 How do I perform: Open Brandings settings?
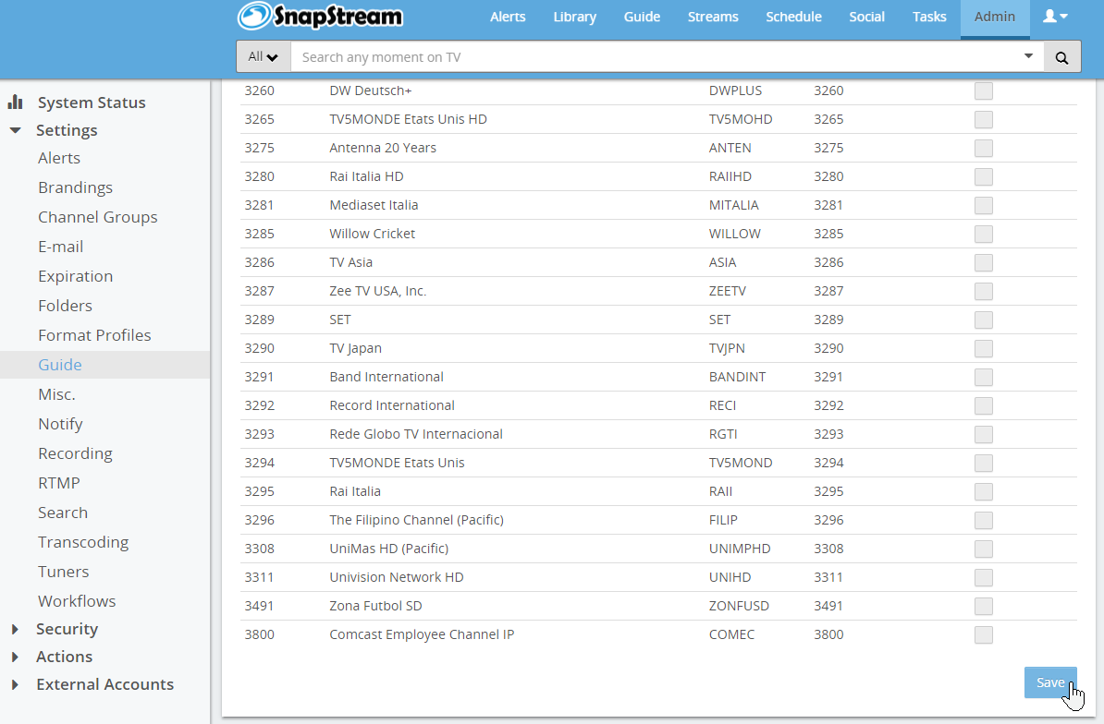(75, 187)
